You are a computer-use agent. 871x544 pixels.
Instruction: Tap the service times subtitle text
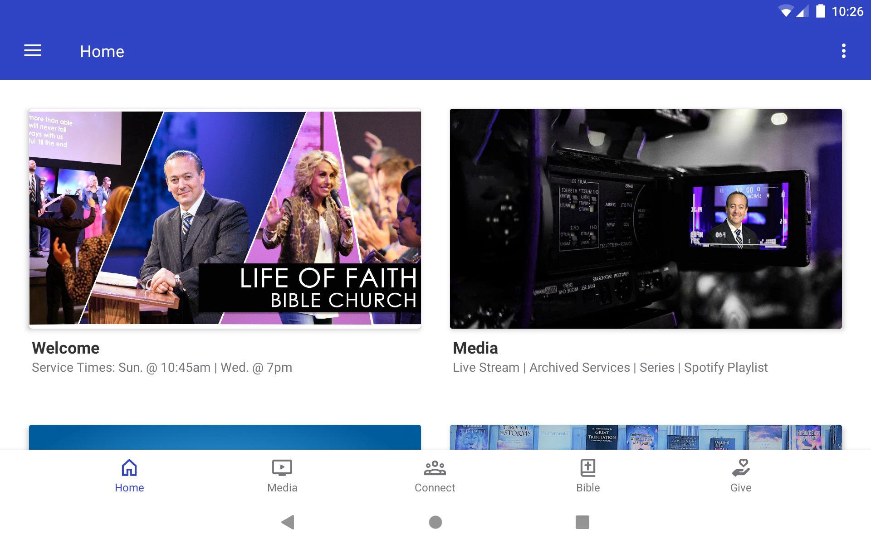coord(162,368)
